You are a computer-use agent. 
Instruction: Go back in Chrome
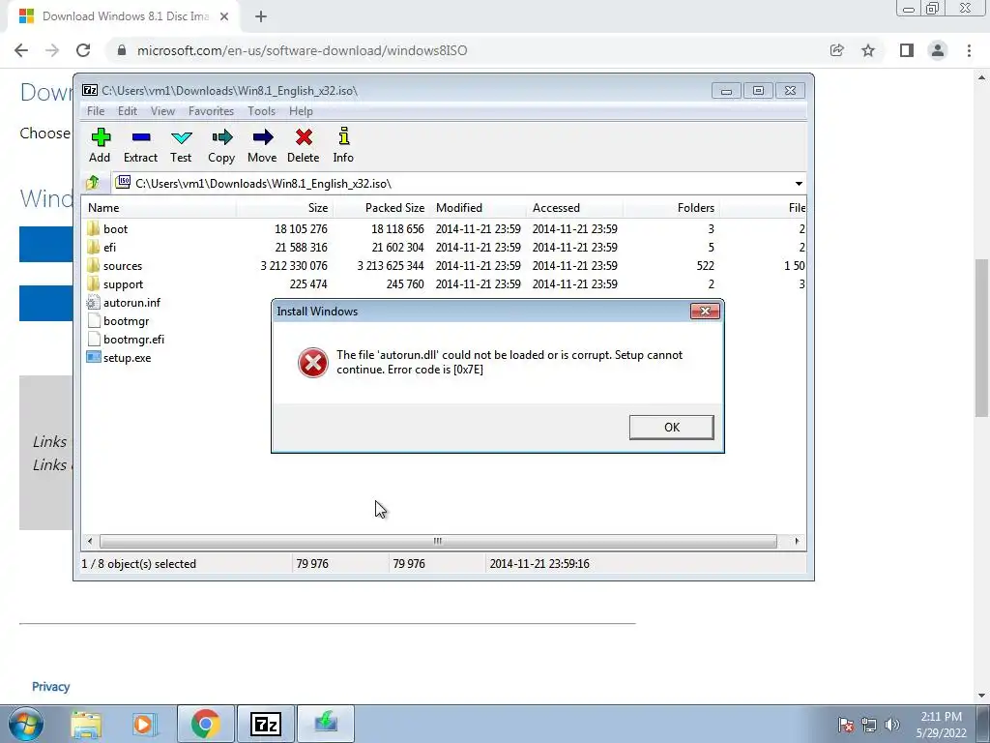21,50
